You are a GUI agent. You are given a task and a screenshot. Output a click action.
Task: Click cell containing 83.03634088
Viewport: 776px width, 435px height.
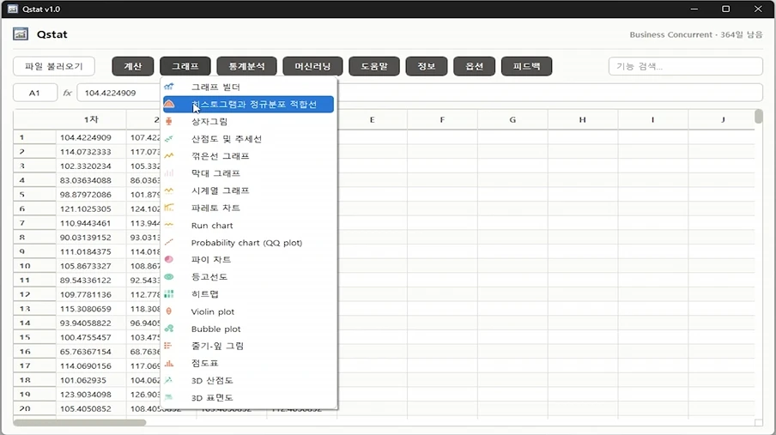(x=91, y=180)
